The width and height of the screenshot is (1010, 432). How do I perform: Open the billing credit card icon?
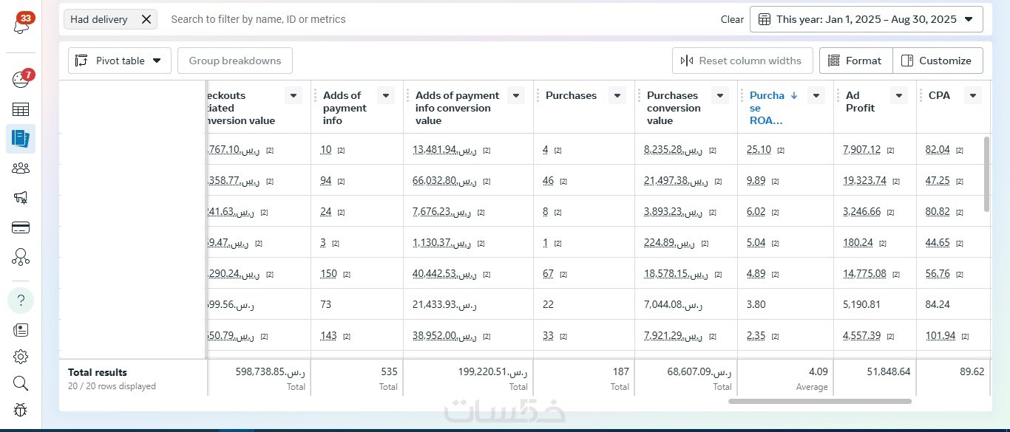21,227
